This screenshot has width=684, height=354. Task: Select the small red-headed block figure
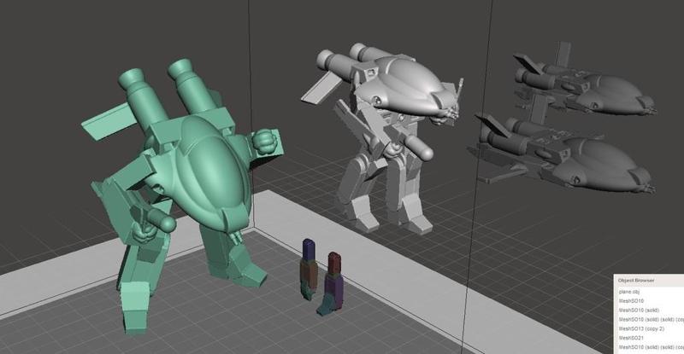331,284
